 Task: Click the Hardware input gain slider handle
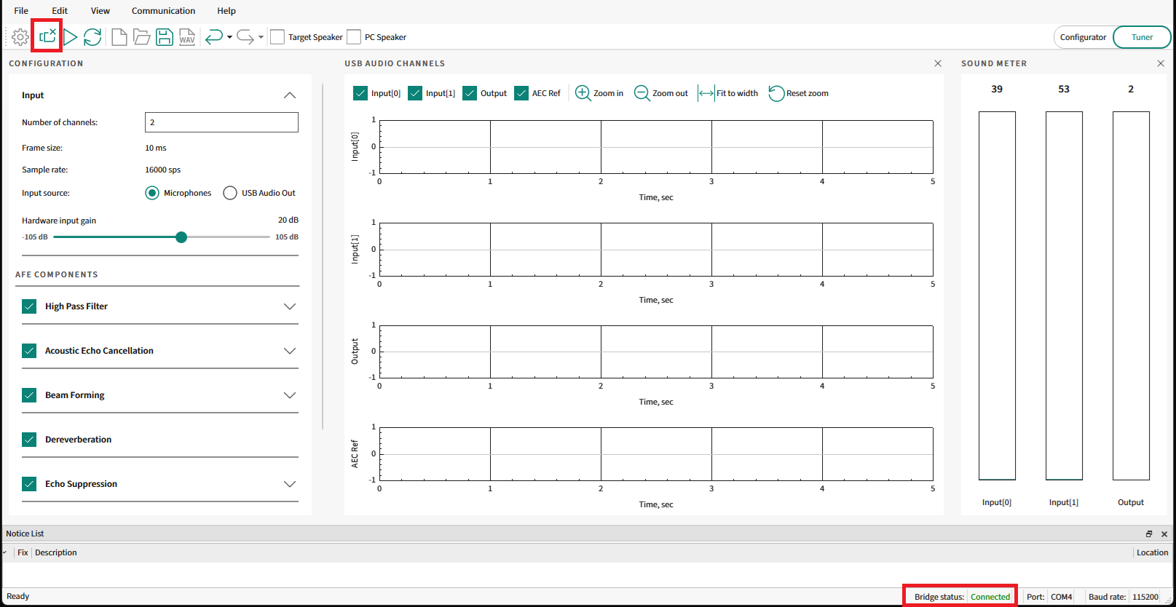point(181,237)
